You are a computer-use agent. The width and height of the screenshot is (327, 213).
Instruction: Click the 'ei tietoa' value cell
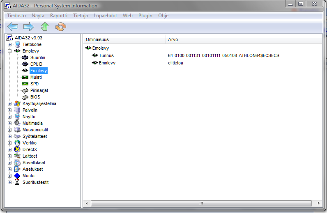[x=175, y=63]
